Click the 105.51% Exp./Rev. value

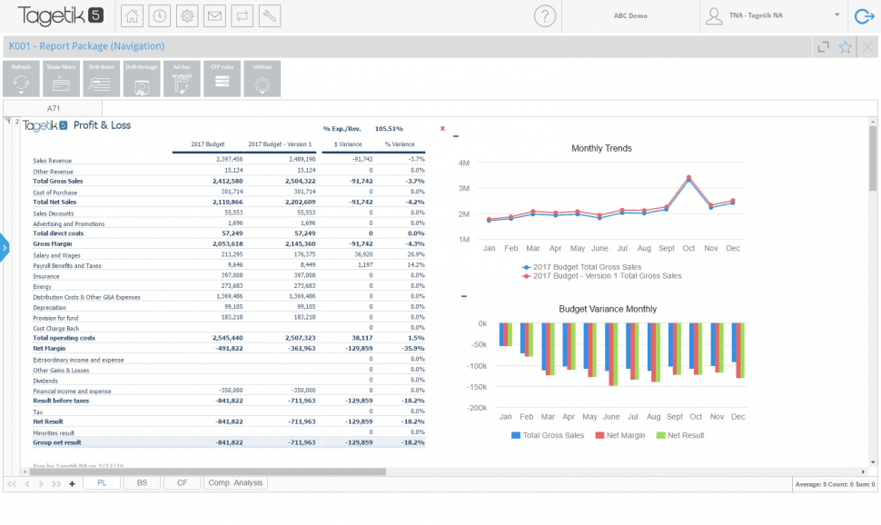[389, 129]
